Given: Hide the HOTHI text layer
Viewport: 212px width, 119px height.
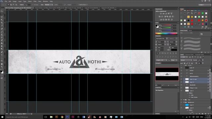Looking at the screenshot, I should tap(181, 70).
